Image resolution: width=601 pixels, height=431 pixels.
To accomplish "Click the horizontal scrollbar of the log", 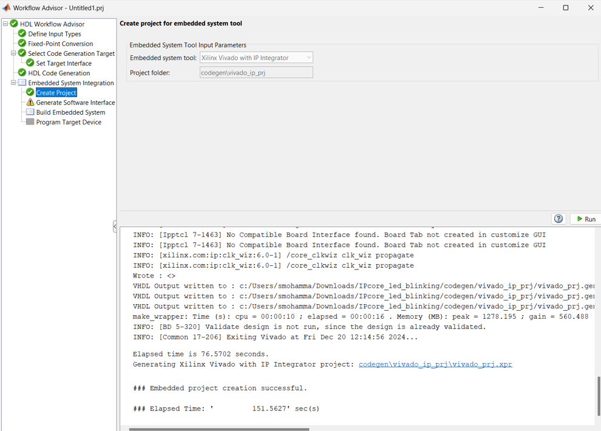I will click(x=219, y=429).
